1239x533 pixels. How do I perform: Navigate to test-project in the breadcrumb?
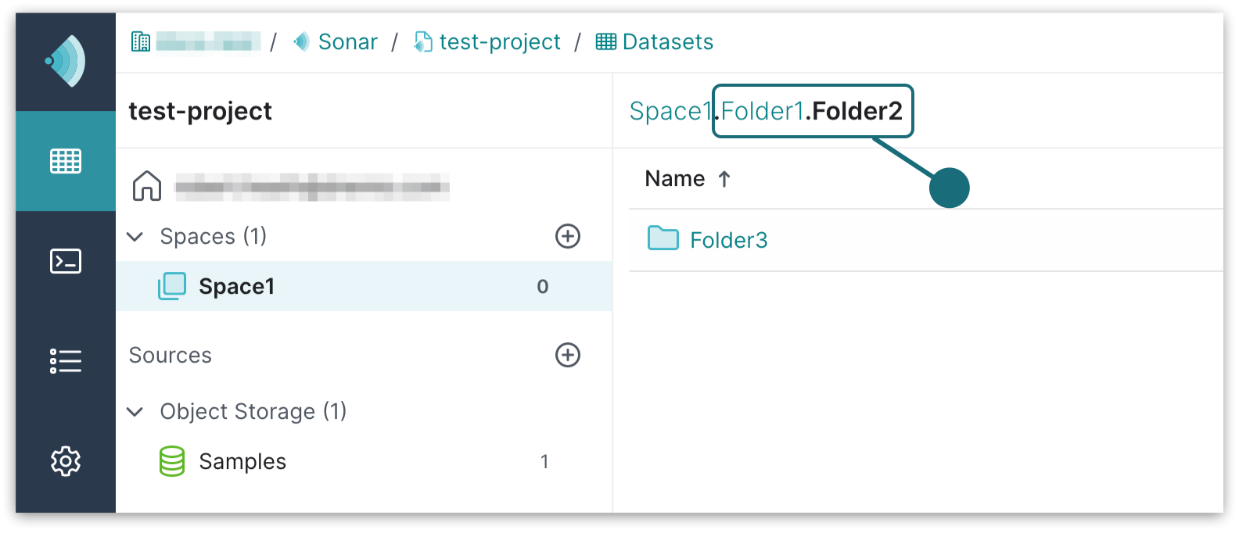tap(499, 41)
